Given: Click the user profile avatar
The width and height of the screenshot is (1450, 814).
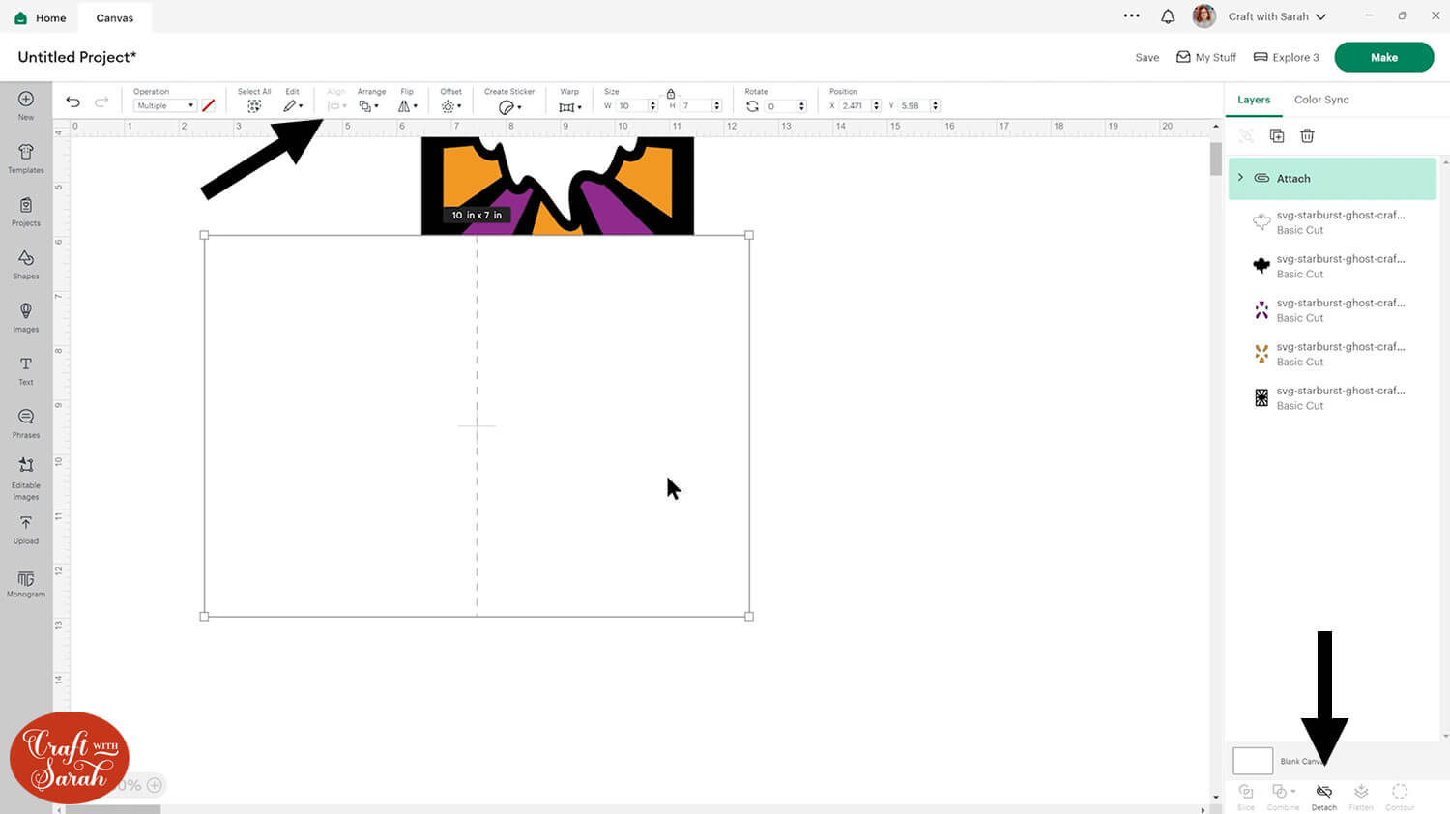Looking at the screenshot, I should coord(1204,16).
